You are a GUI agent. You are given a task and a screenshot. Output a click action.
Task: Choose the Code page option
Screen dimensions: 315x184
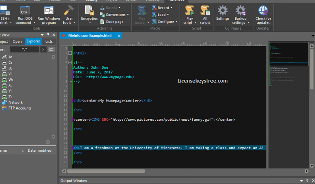click(x=112, y=22)
